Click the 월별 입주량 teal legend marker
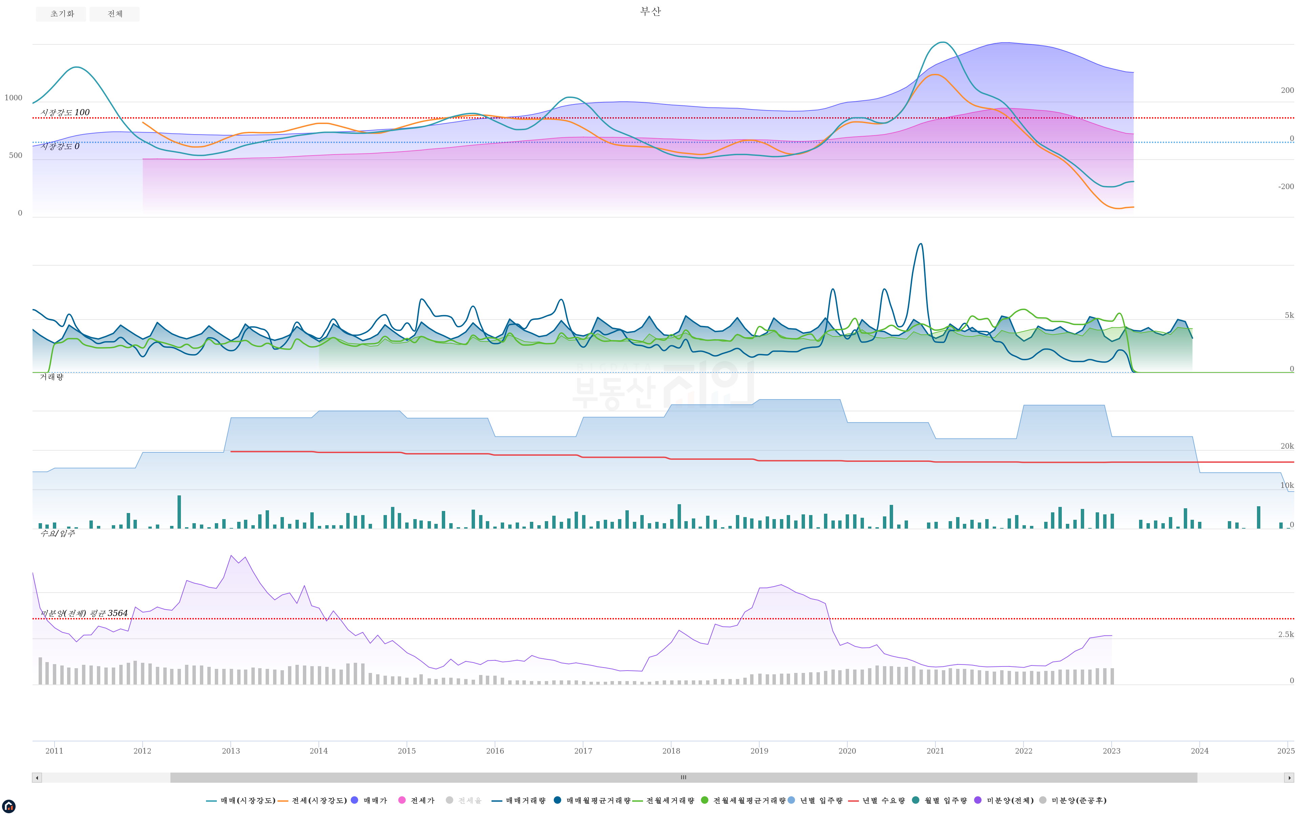 click(916, 800)
